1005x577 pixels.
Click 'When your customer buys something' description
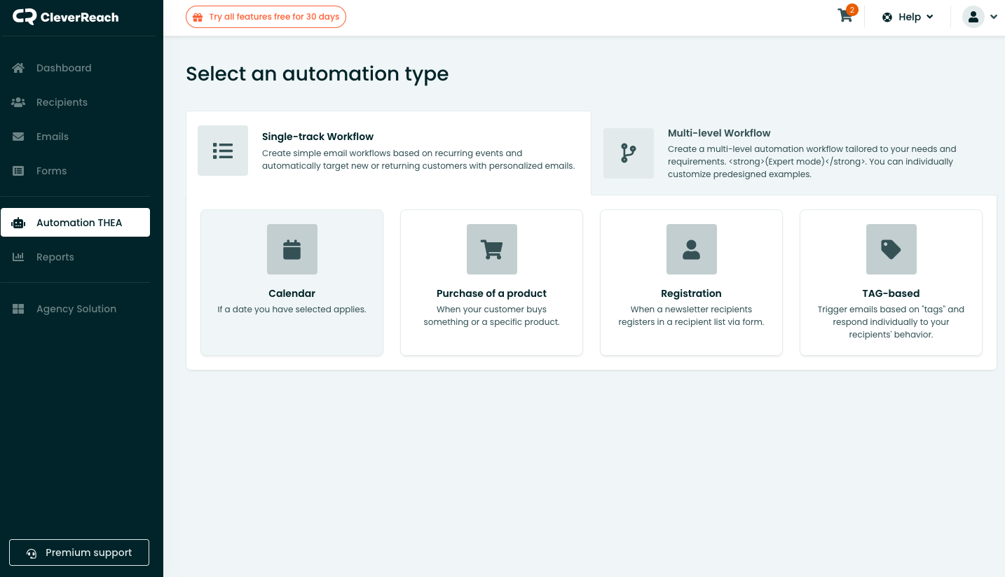pos(492,316)
